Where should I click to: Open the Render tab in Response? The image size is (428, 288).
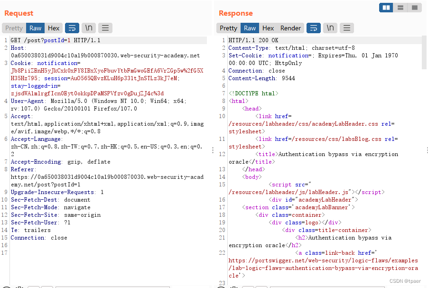pos(290,28)
